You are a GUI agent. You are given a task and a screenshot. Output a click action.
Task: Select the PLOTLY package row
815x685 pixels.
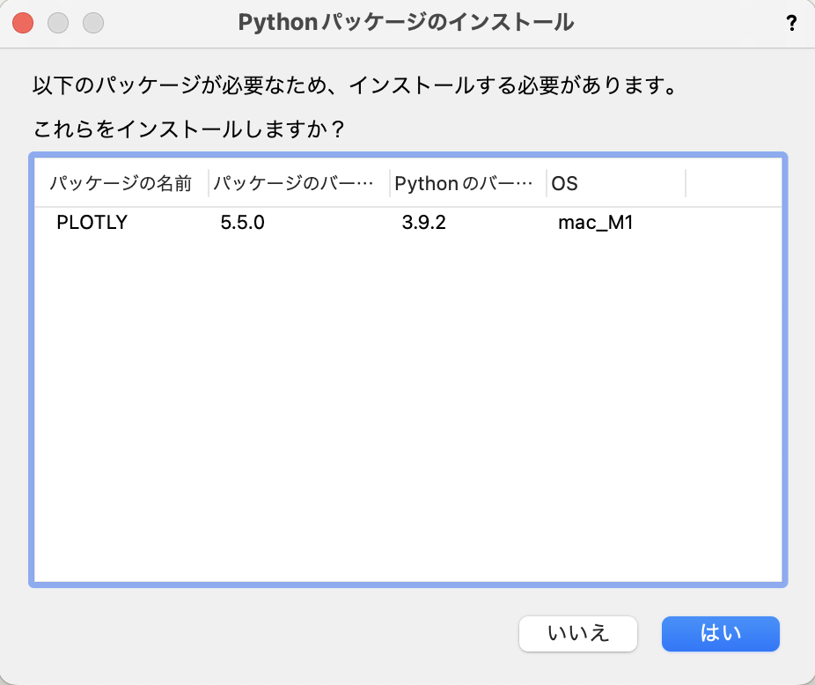click(x=92, y=223)
